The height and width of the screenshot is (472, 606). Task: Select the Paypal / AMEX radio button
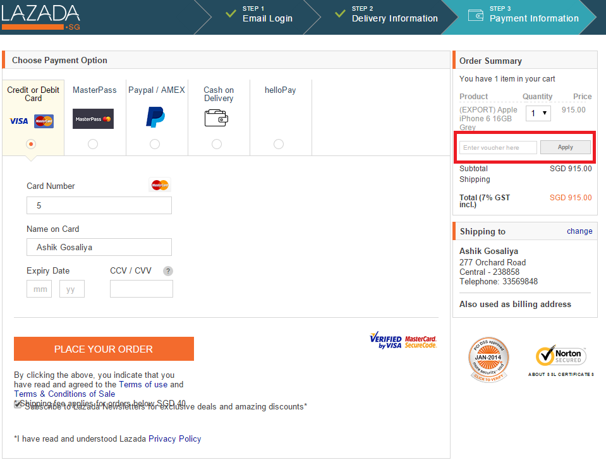pyautogui.click(x=155, y=144)
